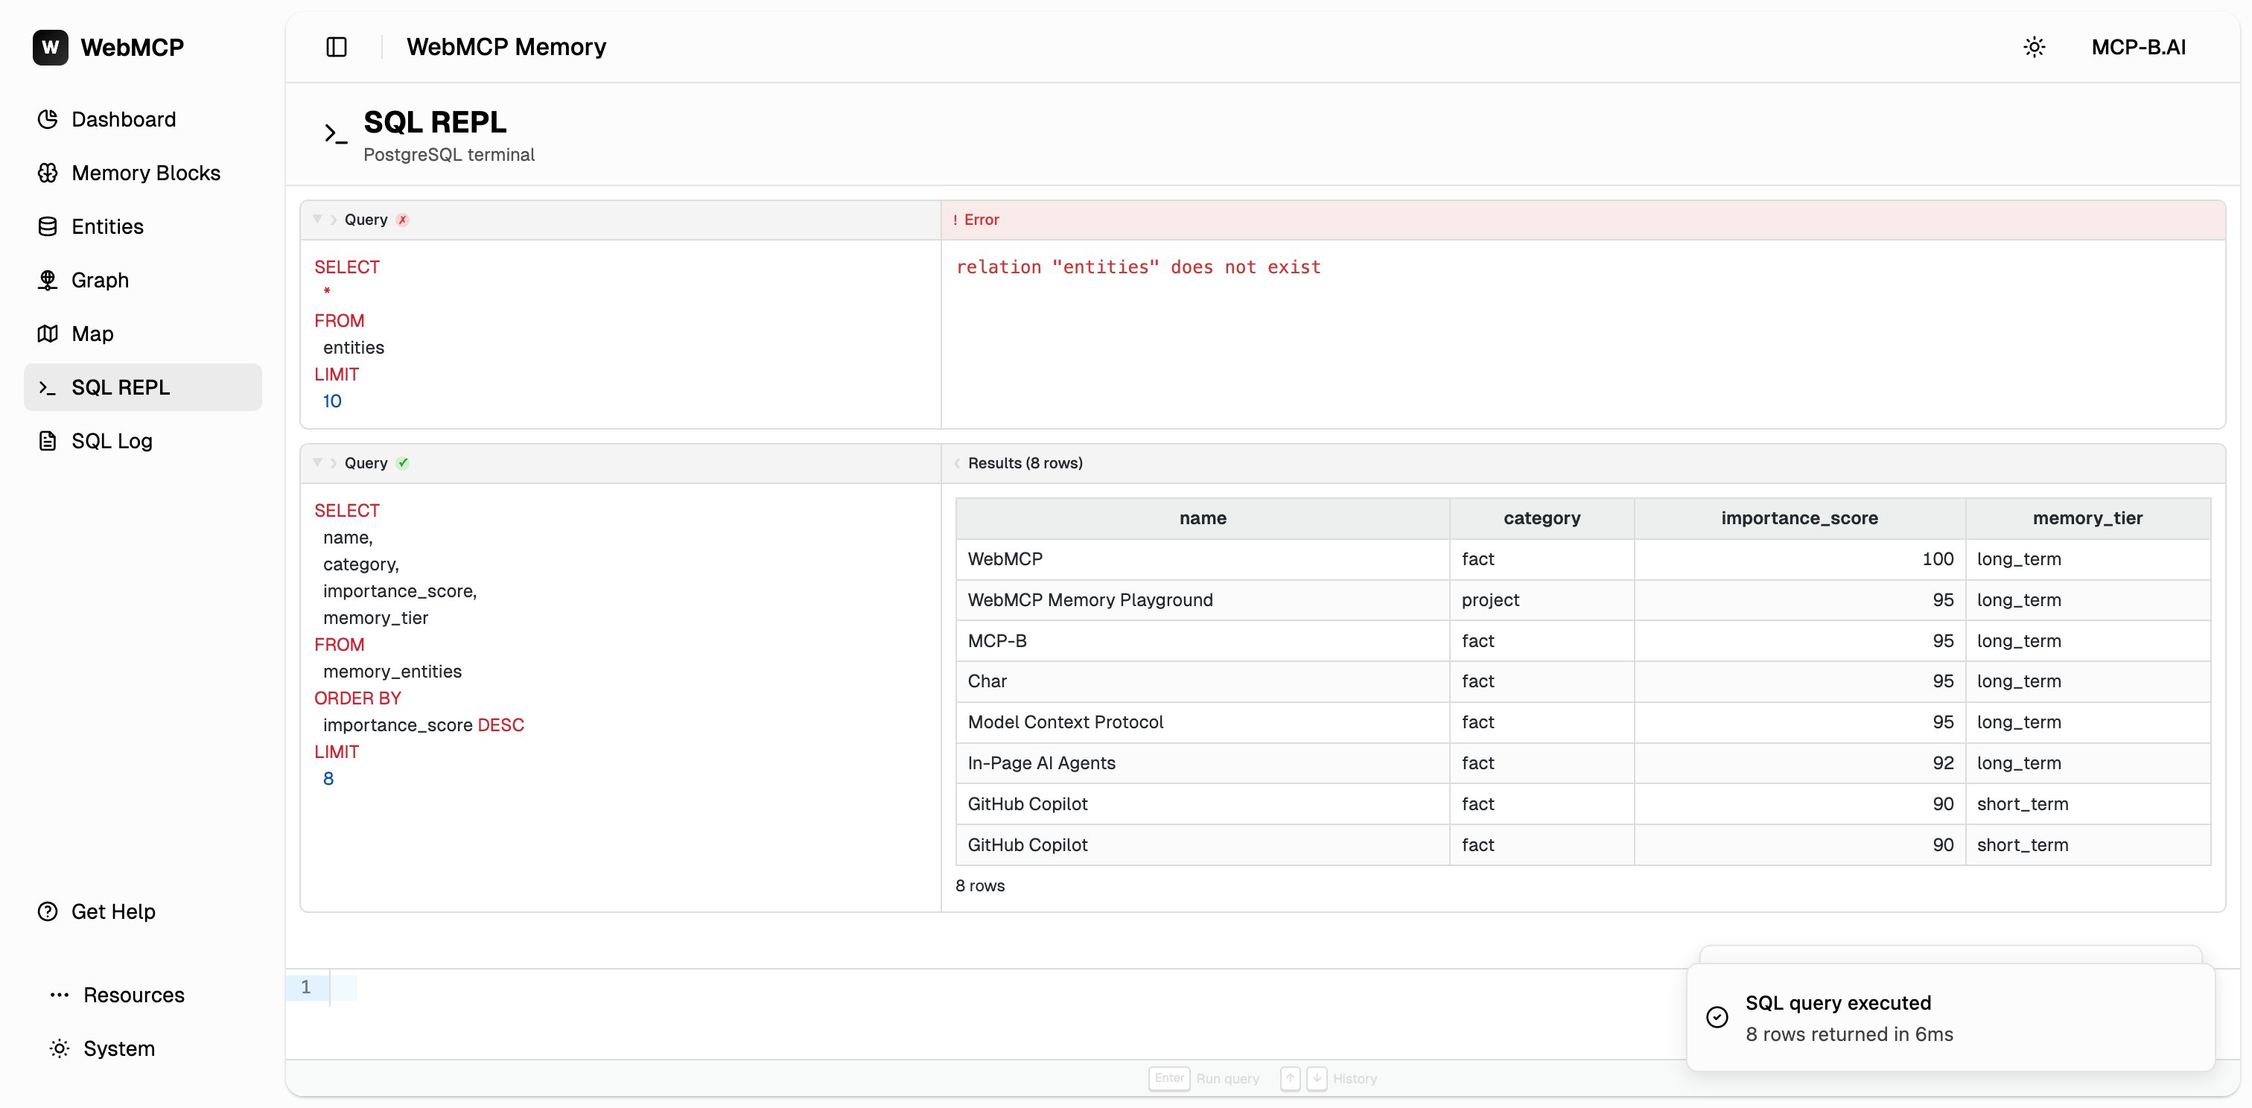Open Get Help link
The width and height of the screenshot is (2252, 1108).
point(142,911)
